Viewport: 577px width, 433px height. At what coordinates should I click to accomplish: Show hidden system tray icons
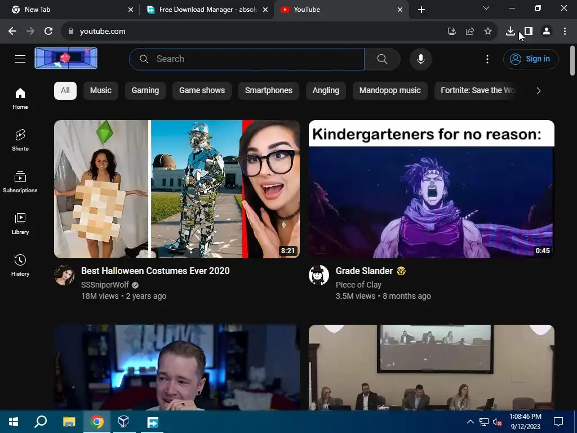(470, 422)
